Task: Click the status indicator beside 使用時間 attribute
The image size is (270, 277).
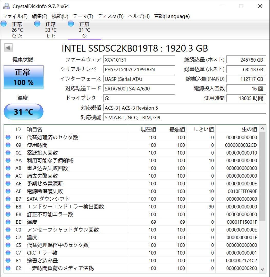Action: click(x=8, y=145)
